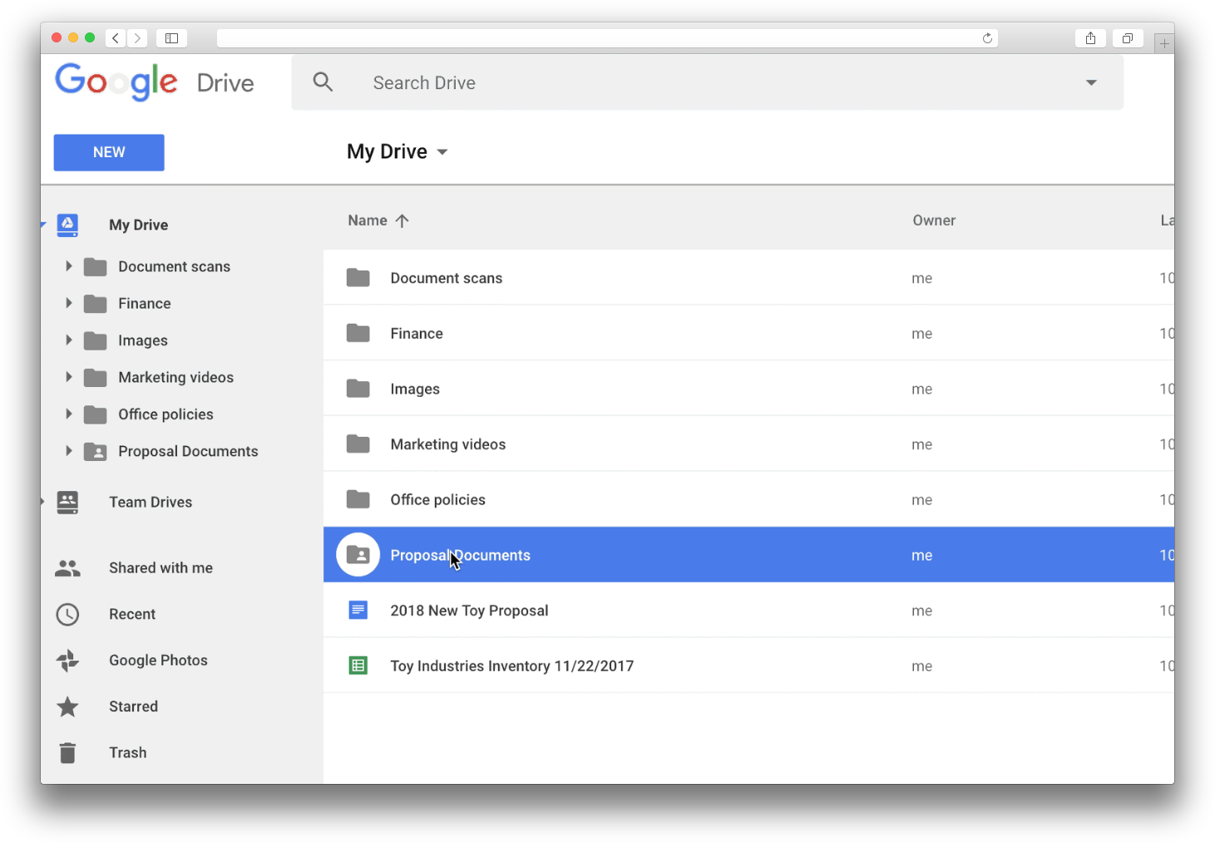The image size is (1215, 843).
Task: Open My Drive in the sidebar
Action: pyautogui.click(x=138, y=225)
